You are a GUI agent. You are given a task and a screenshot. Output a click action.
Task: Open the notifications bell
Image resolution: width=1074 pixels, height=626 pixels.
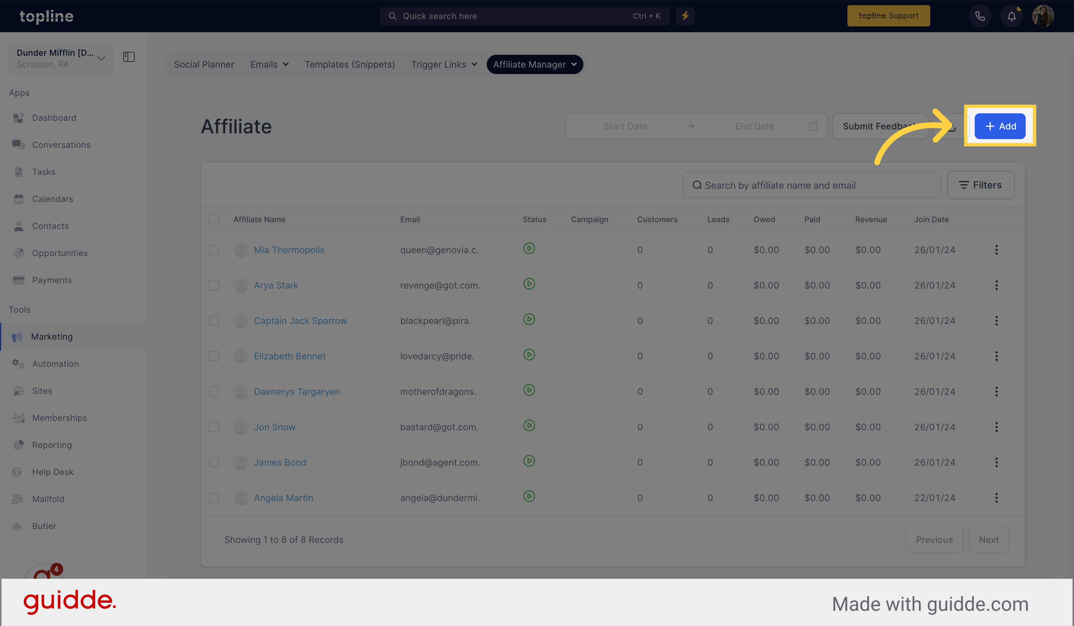click(1011, 16)
